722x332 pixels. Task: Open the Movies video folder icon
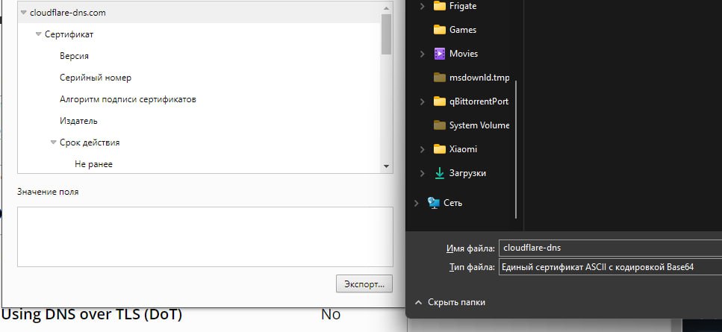[440, 54]
